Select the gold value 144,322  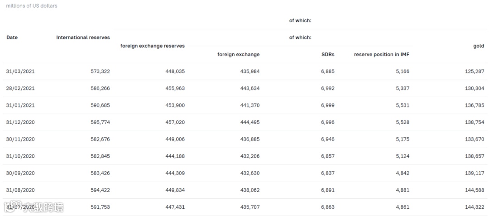point(475,207)
